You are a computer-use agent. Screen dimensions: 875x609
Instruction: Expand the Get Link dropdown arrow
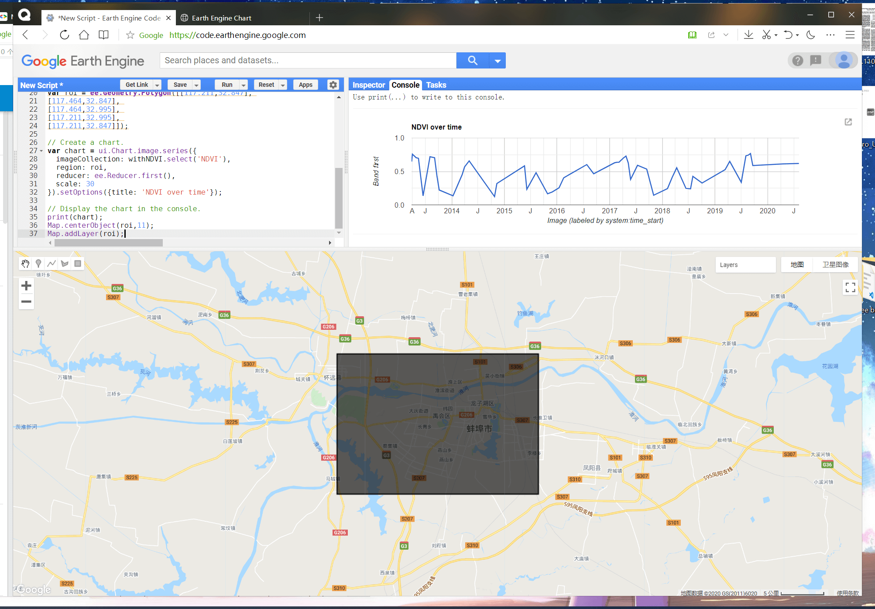[x=158, y=85]
